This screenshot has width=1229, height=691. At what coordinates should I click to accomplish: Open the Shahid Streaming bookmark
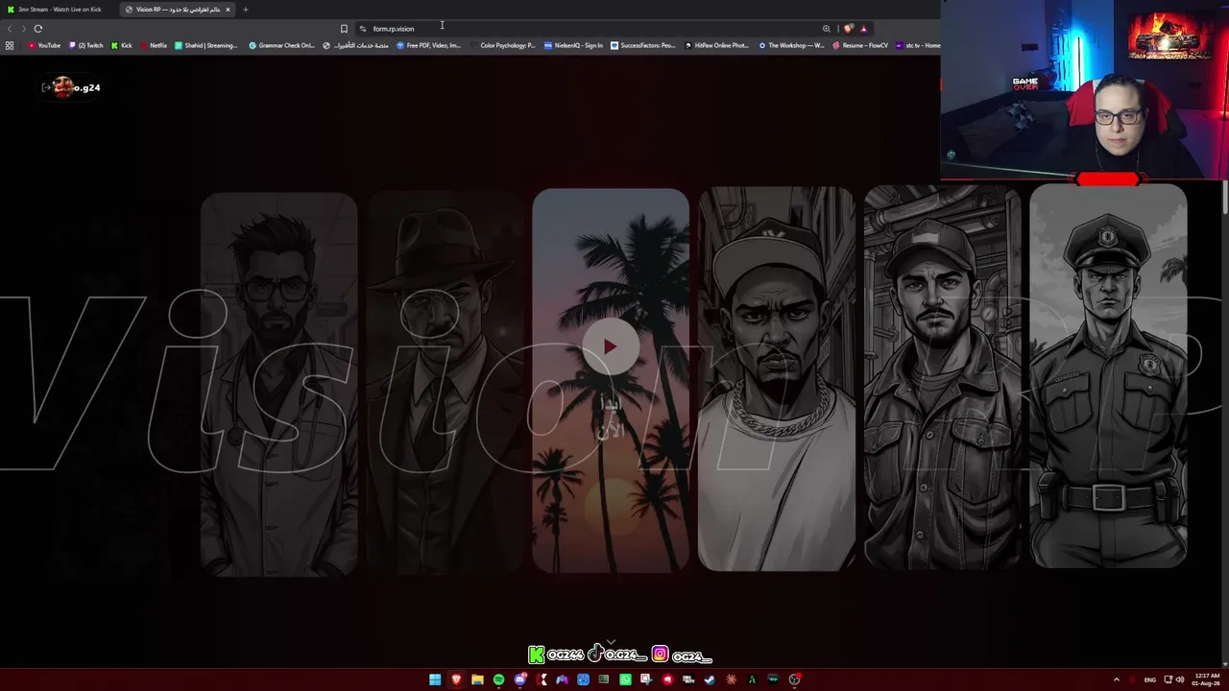pos(206,45)
